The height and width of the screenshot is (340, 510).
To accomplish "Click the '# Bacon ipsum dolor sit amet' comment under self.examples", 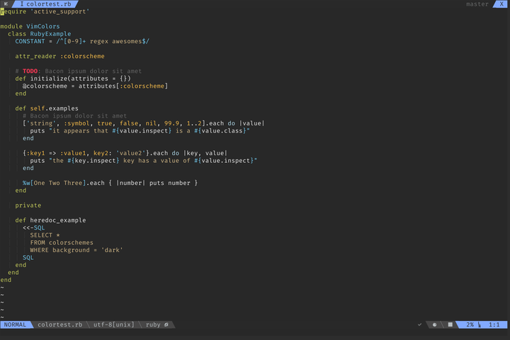I will tap(75, 116).
